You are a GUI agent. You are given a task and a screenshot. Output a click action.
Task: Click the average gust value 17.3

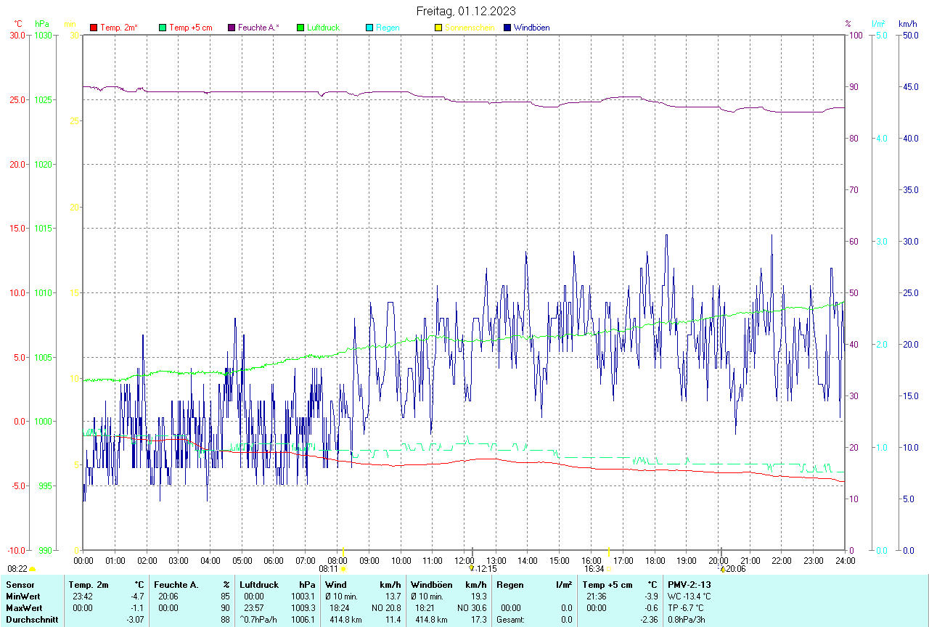click(x=478, y=620)
